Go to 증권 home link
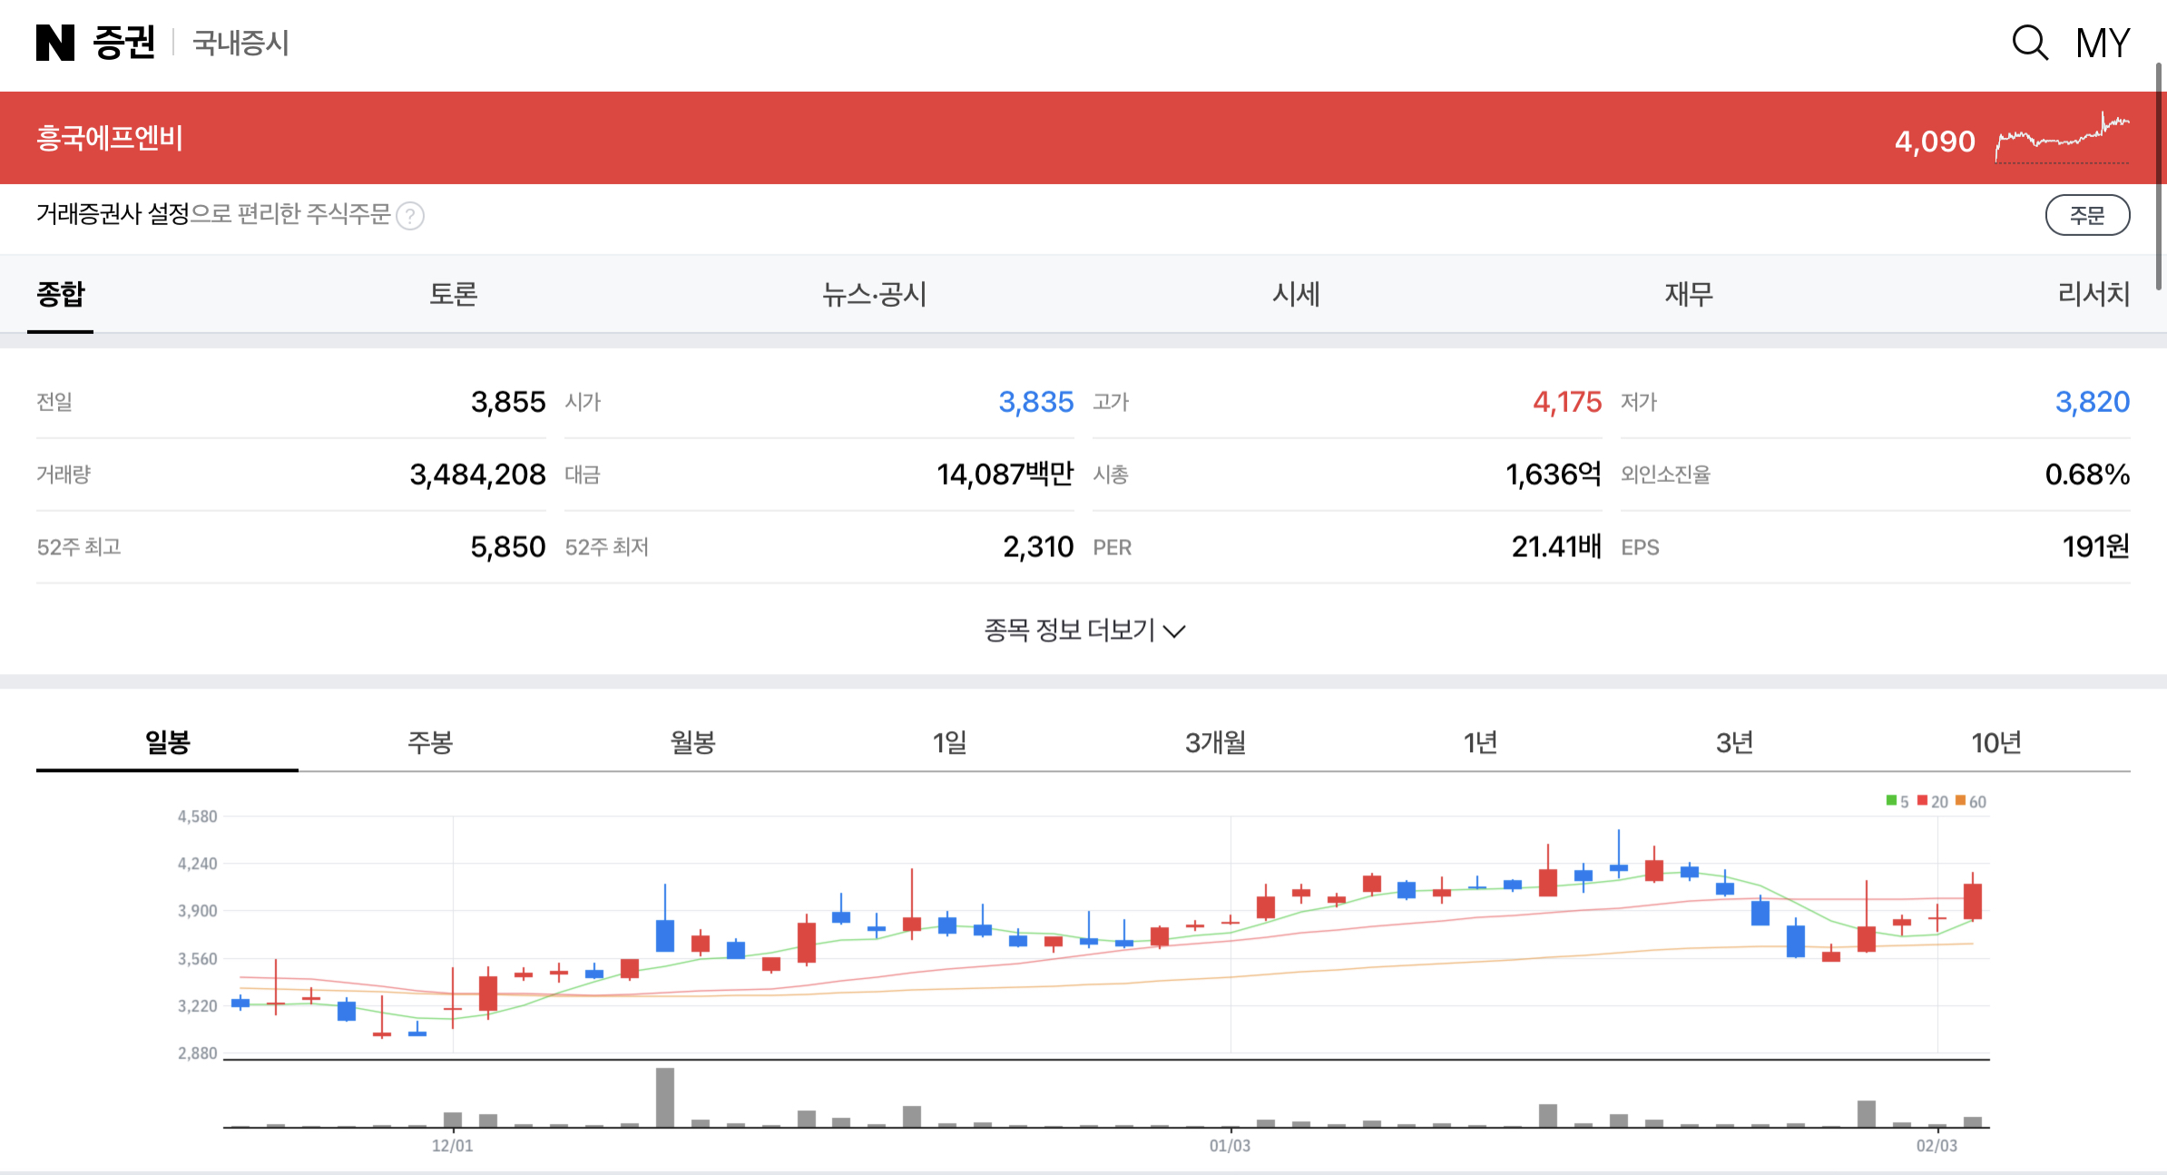 (124, 43)
